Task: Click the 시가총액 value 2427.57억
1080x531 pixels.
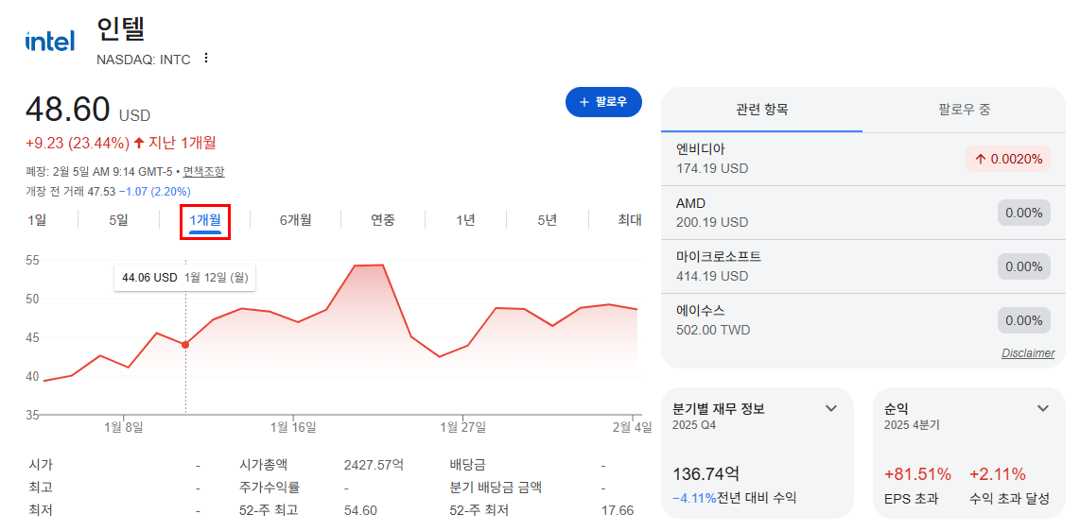Action: [374, 465]
